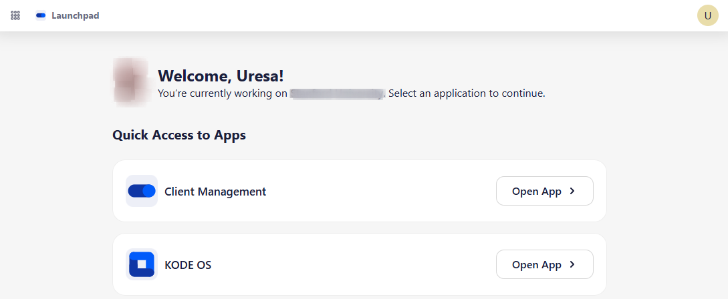Click empty area of Client Management card
Image resolution: width=728 pixels, height=299 pixels.
(381, 192)
